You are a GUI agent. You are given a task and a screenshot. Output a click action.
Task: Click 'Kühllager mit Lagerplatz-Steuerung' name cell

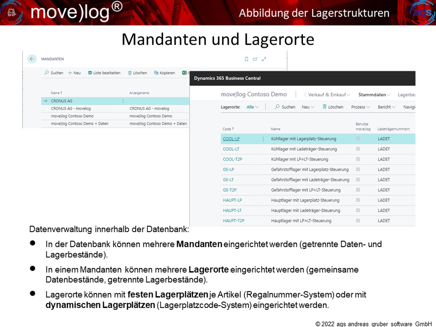304,139
